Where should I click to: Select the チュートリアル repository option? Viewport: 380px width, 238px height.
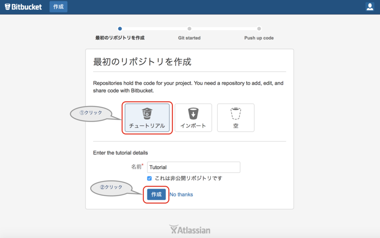(x=147, y=118)
